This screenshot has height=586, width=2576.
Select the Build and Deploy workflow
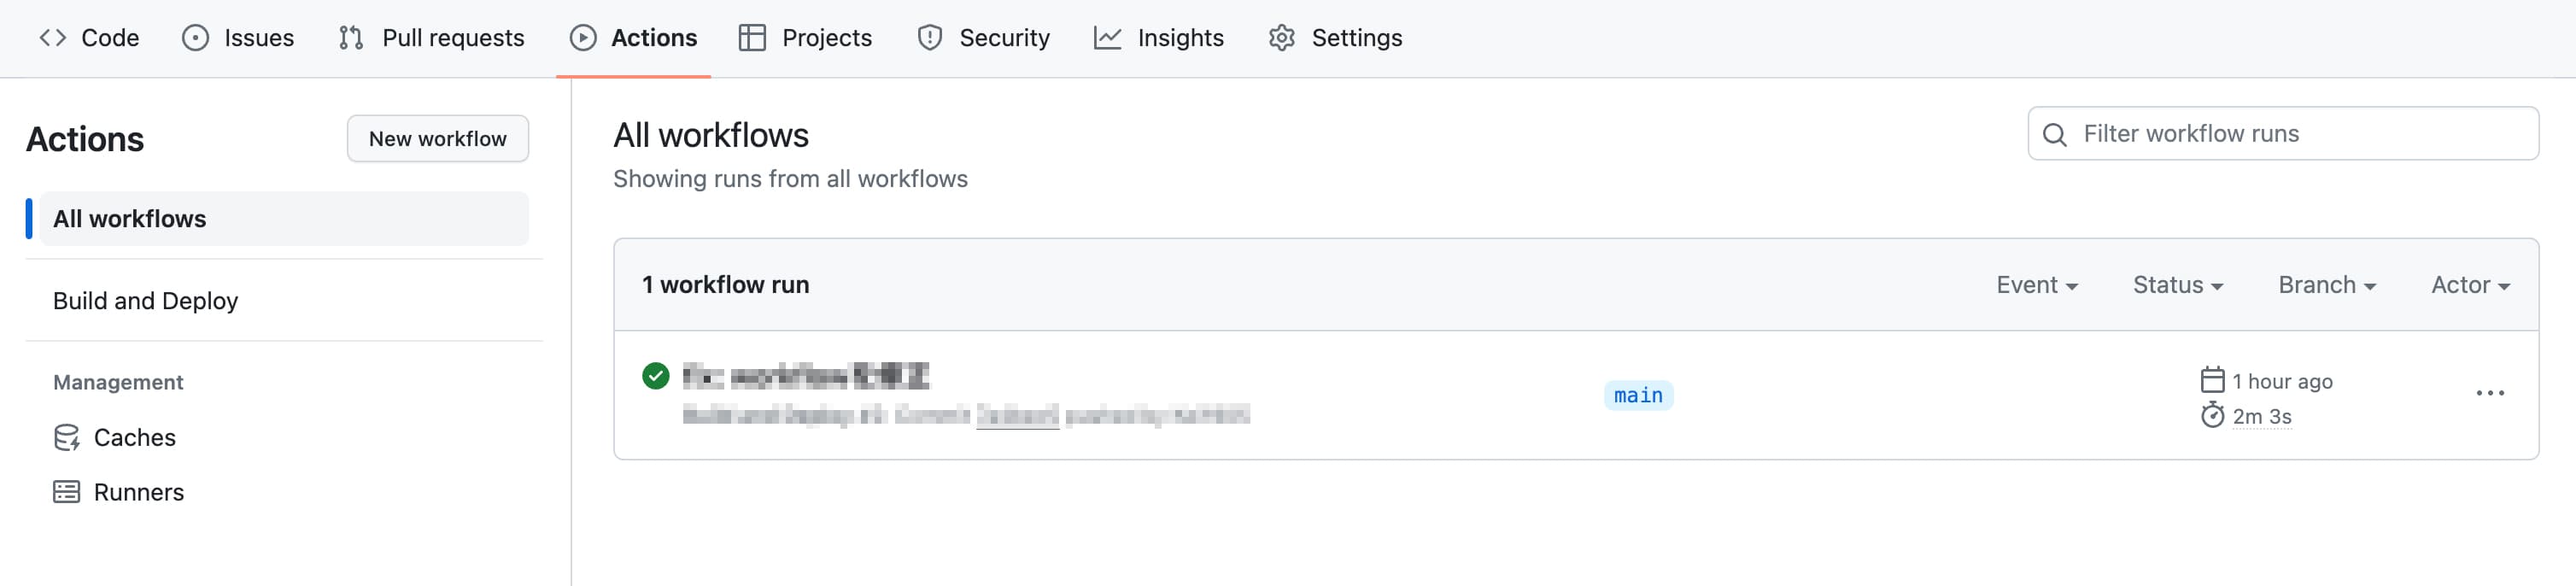pyautogui.click(x=146, y=300)
